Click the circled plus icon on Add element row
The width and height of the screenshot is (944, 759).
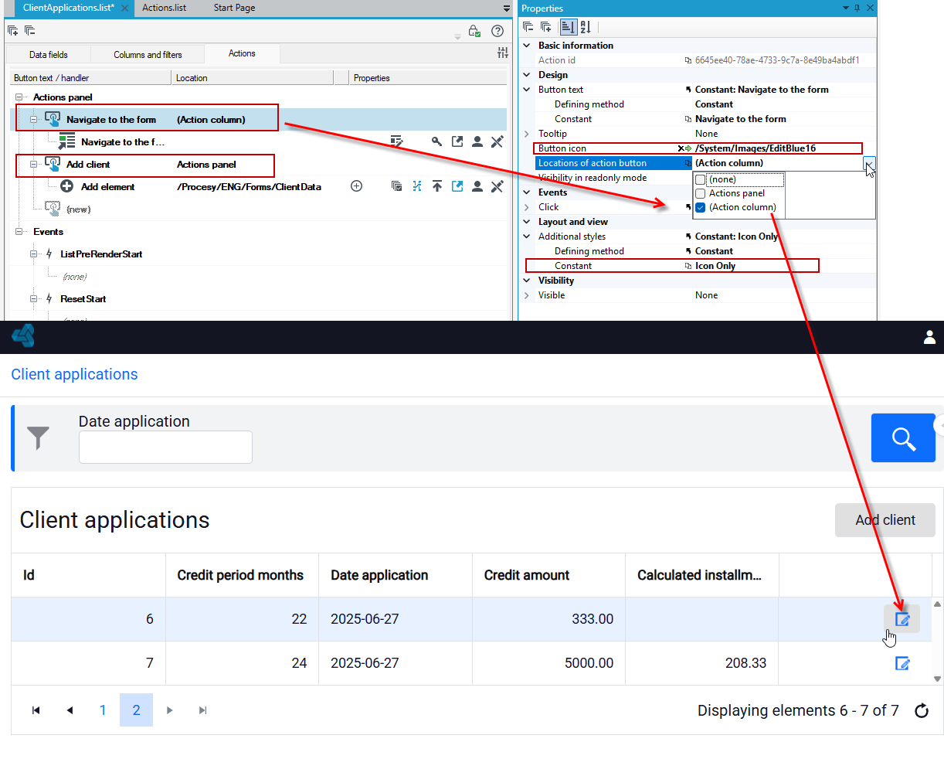click(x=356, y=186)
